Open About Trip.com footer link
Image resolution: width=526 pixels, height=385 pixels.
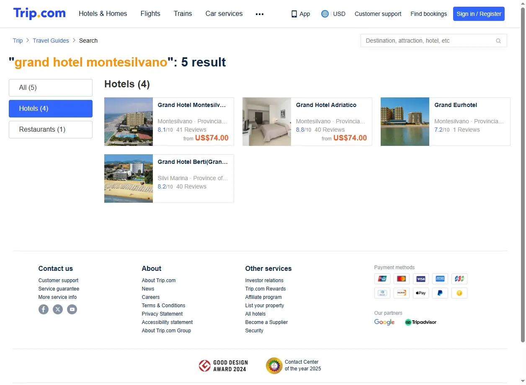pyautogui.click(x=159, y=280)
